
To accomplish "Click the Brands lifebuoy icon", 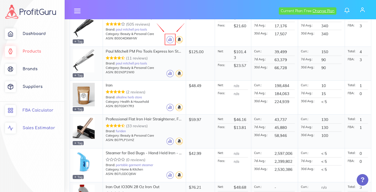I will click(x=10, y=69).
